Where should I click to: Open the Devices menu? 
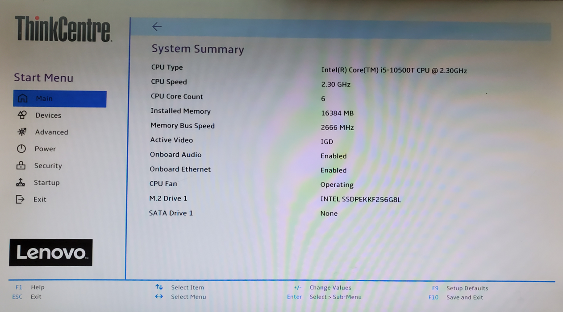click(48, 115)
